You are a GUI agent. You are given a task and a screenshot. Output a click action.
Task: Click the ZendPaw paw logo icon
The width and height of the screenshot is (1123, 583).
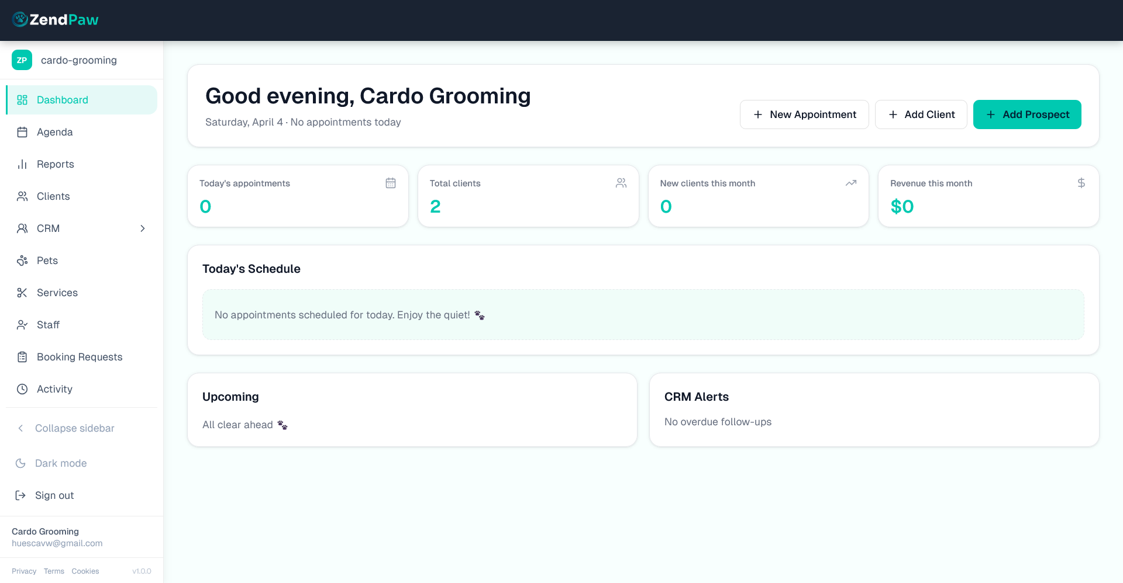[x=20, y=20]
